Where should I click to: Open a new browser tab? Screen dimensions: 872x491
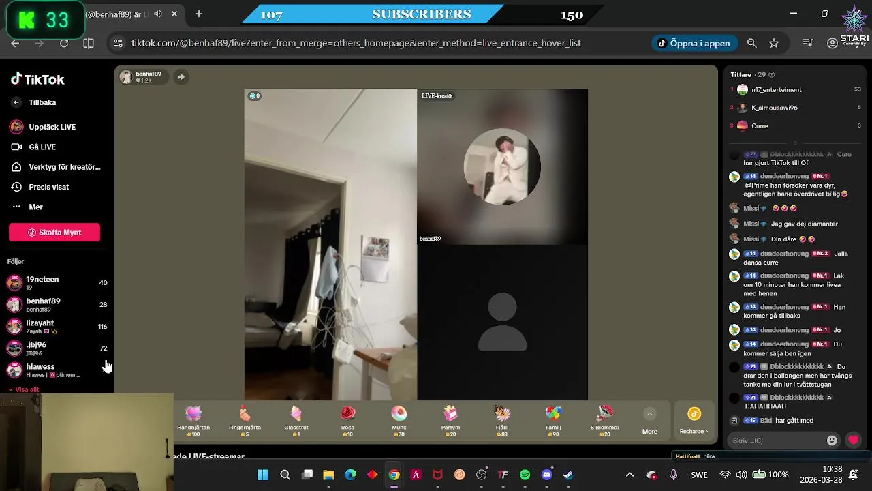click(x=199, y=14)
